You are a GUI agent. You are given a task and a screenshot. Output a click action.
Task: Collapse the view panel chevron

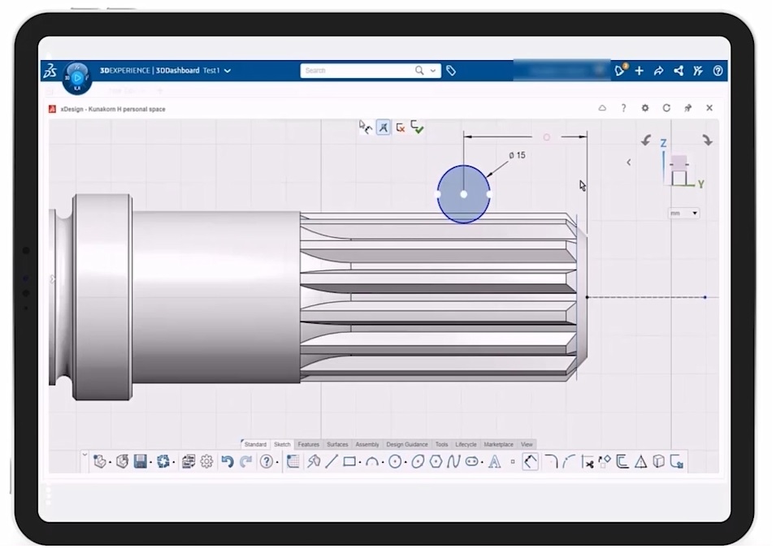click(x=629, y=162)
